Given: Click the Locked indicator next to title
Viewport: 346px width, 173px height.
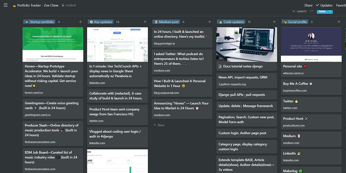Looking at the screenshot, I should point(69,5).
